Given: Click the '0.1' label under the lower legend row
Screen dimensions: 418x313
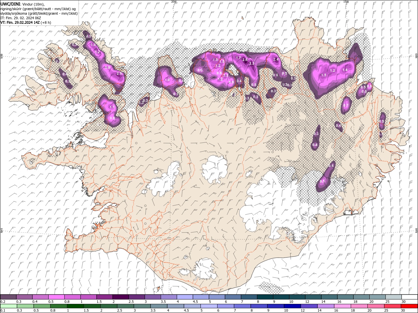Looking at the screenshot, I should click(3, 310).
